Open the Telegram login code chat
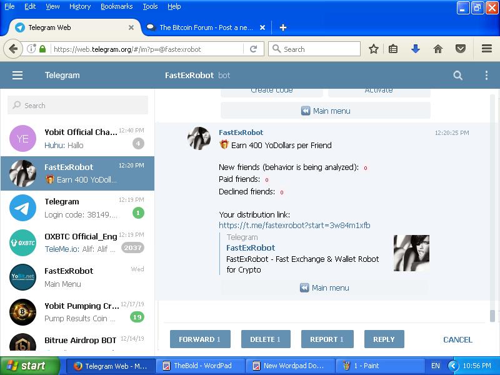 coord(77,208)
